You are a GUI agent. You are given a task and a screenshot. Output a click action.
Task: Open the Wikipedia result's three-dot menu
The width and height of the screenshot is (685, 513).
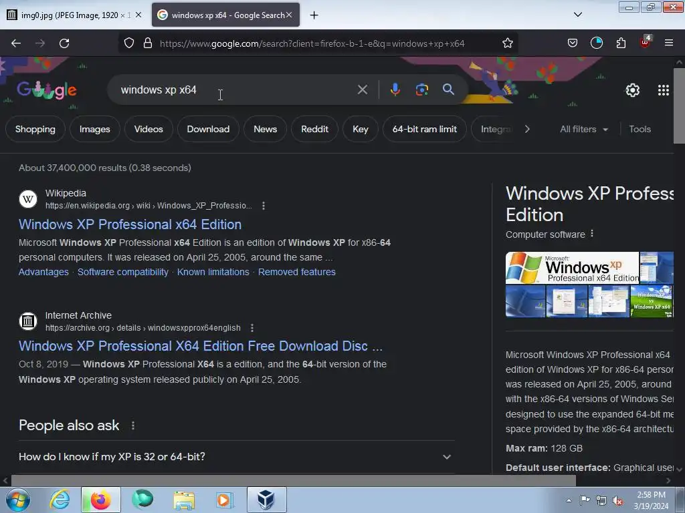pos(264,206)
